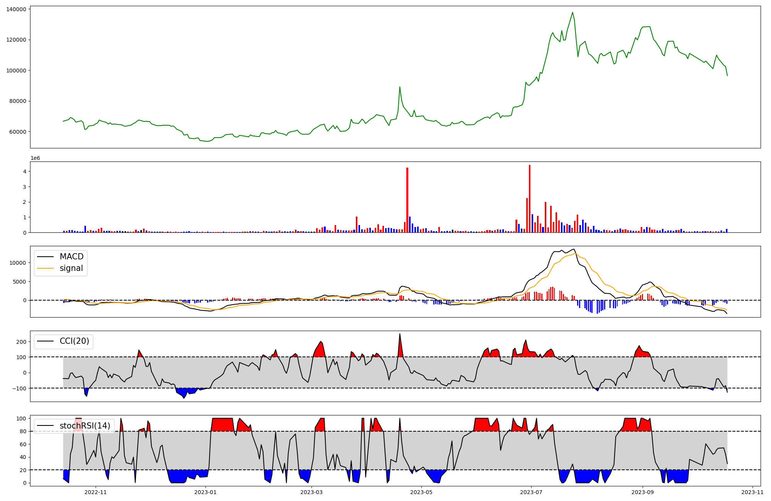The width and height of the screenshot is (771, 501).
Task: Click the 2023-01 x-axis tick label
Action: point(205,492)
